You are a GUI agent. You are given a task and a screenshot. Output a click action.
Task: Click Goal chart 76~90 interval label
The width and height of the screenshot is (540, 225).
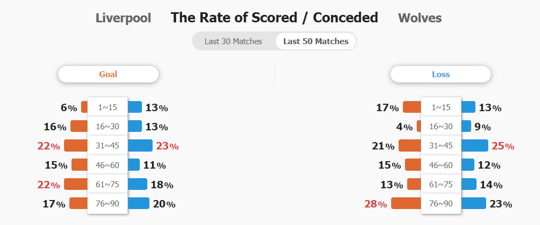(107, 203)
